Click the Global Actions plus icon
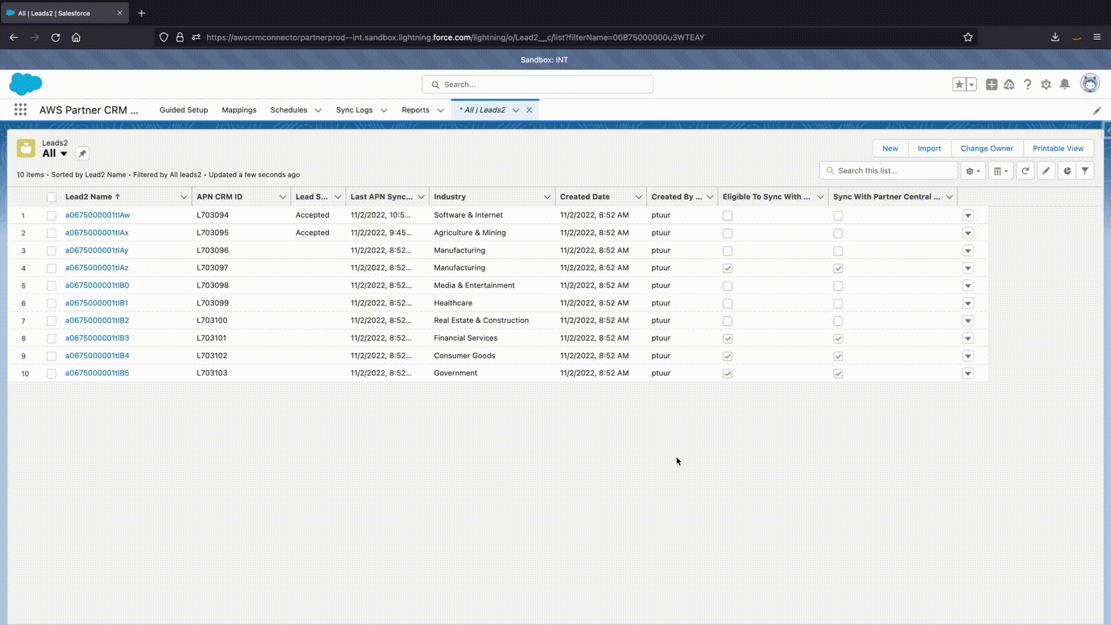 992,84
